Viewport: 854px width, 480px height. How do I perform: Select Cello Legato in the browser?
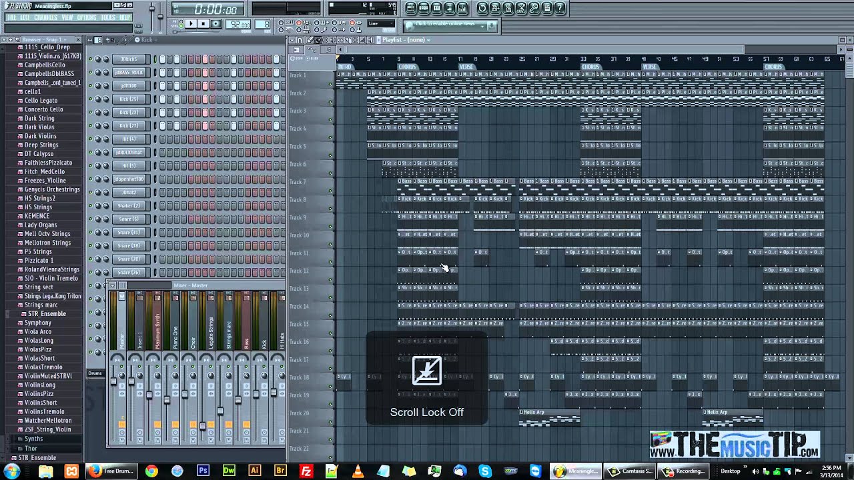click(41, 100)
